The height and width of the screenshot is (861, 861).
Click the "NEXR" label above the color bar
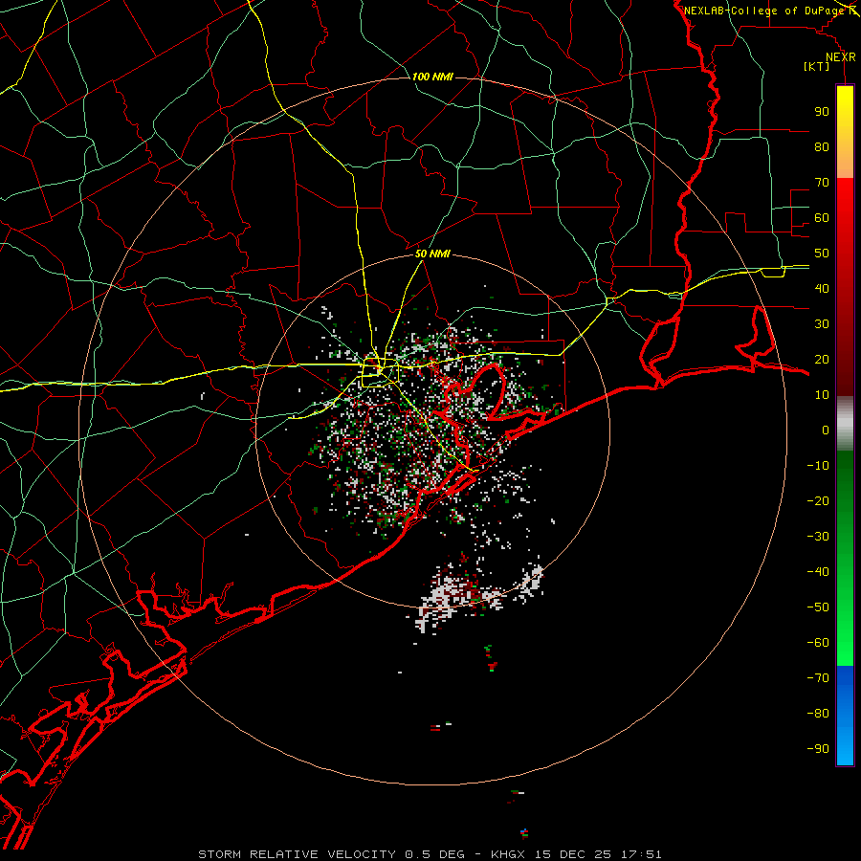point(841,57)
